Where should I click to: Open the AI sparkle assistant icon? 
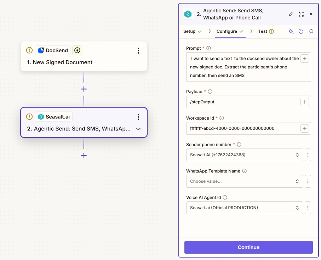click(x=291, y=31)
